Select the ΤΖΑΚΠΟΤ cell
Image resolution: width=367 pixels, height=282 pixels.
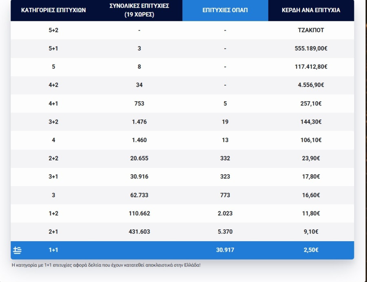coord(311,30)
